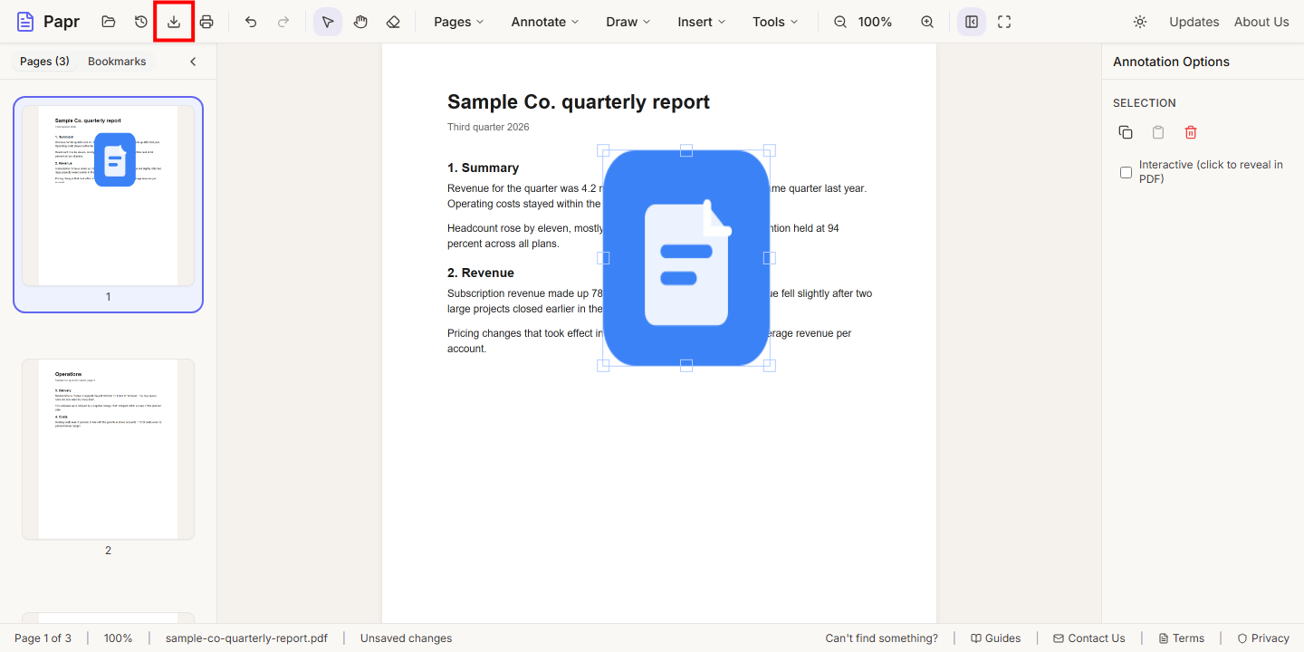Undo the last action
The width and height of the screenshot is (1304, 652).
point(251,22)
